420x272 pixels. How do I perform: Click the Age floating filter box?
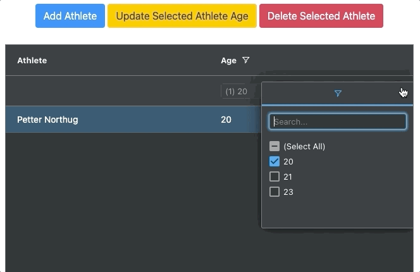(235, 92)
